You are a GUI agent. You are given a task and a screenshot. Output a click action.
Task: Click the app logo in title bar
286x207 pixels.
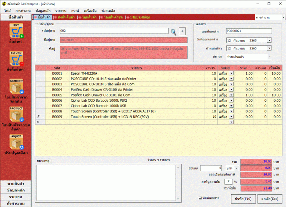pos(4,4)
